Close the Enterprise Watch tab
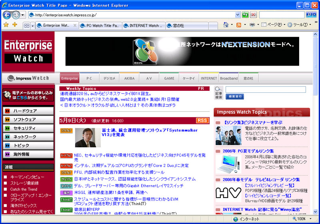The image size is (320, 224). 75,26
